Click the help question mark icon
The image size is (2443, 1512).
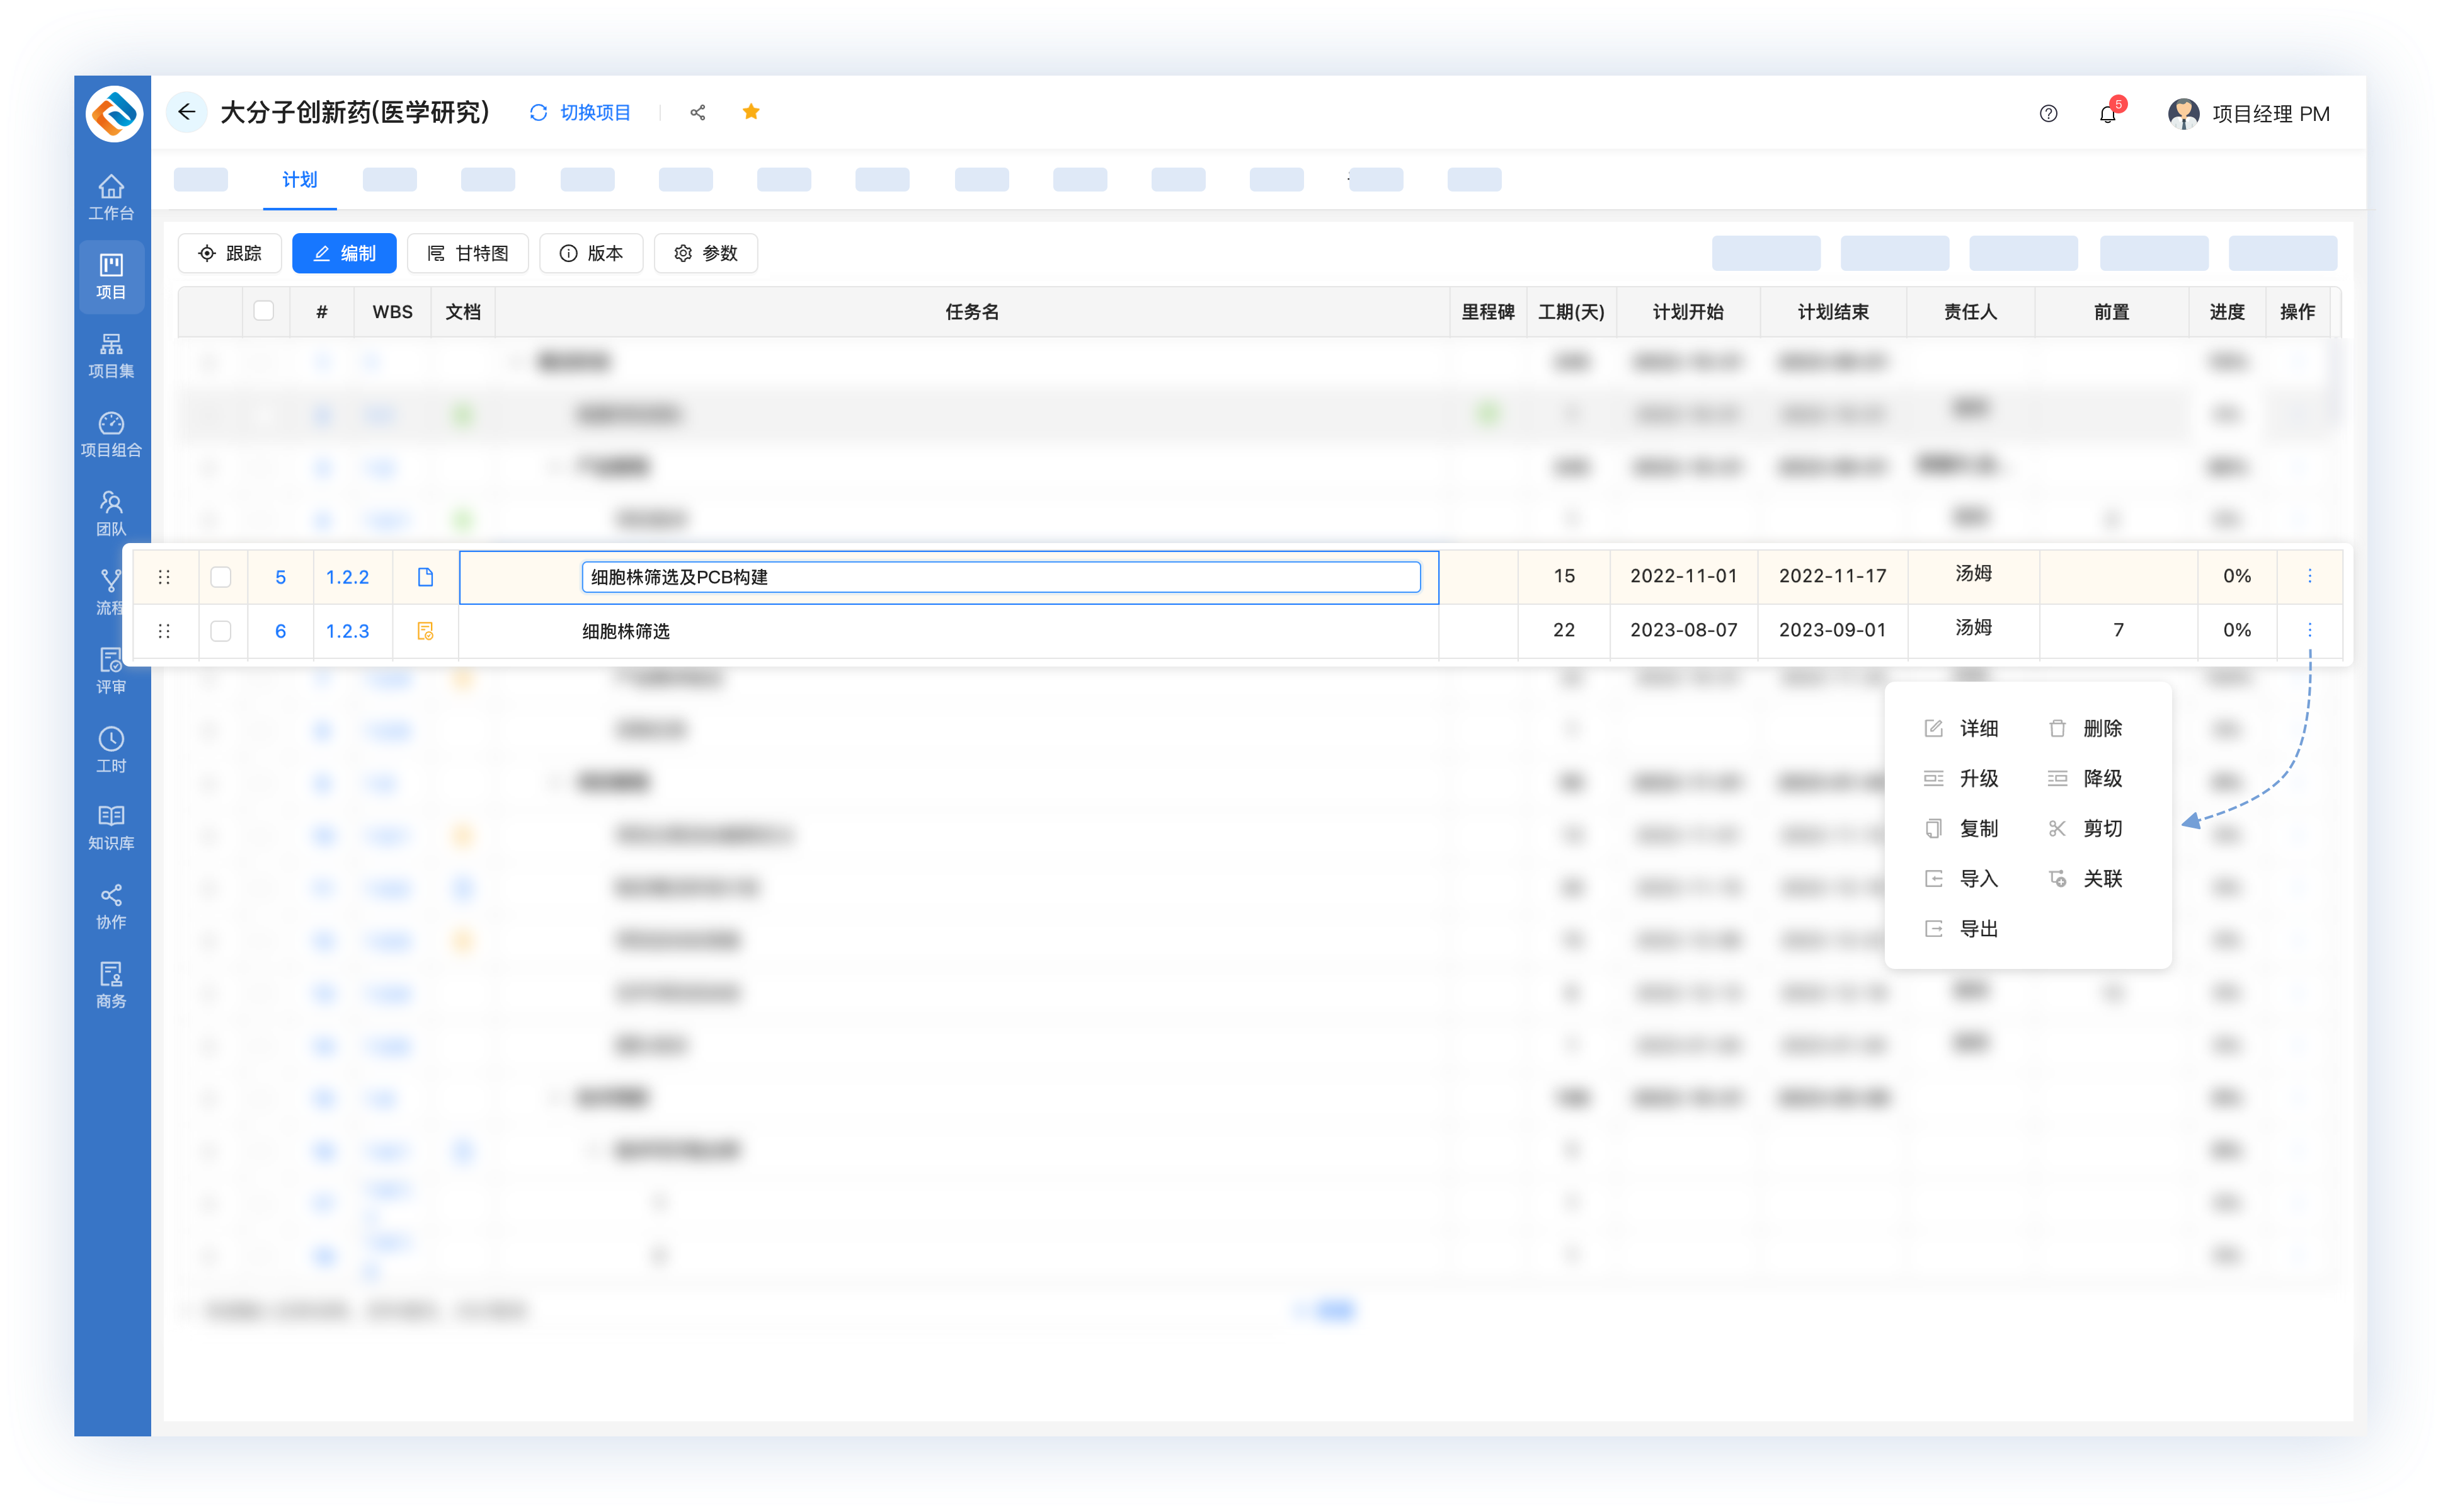pos(2048,114)
